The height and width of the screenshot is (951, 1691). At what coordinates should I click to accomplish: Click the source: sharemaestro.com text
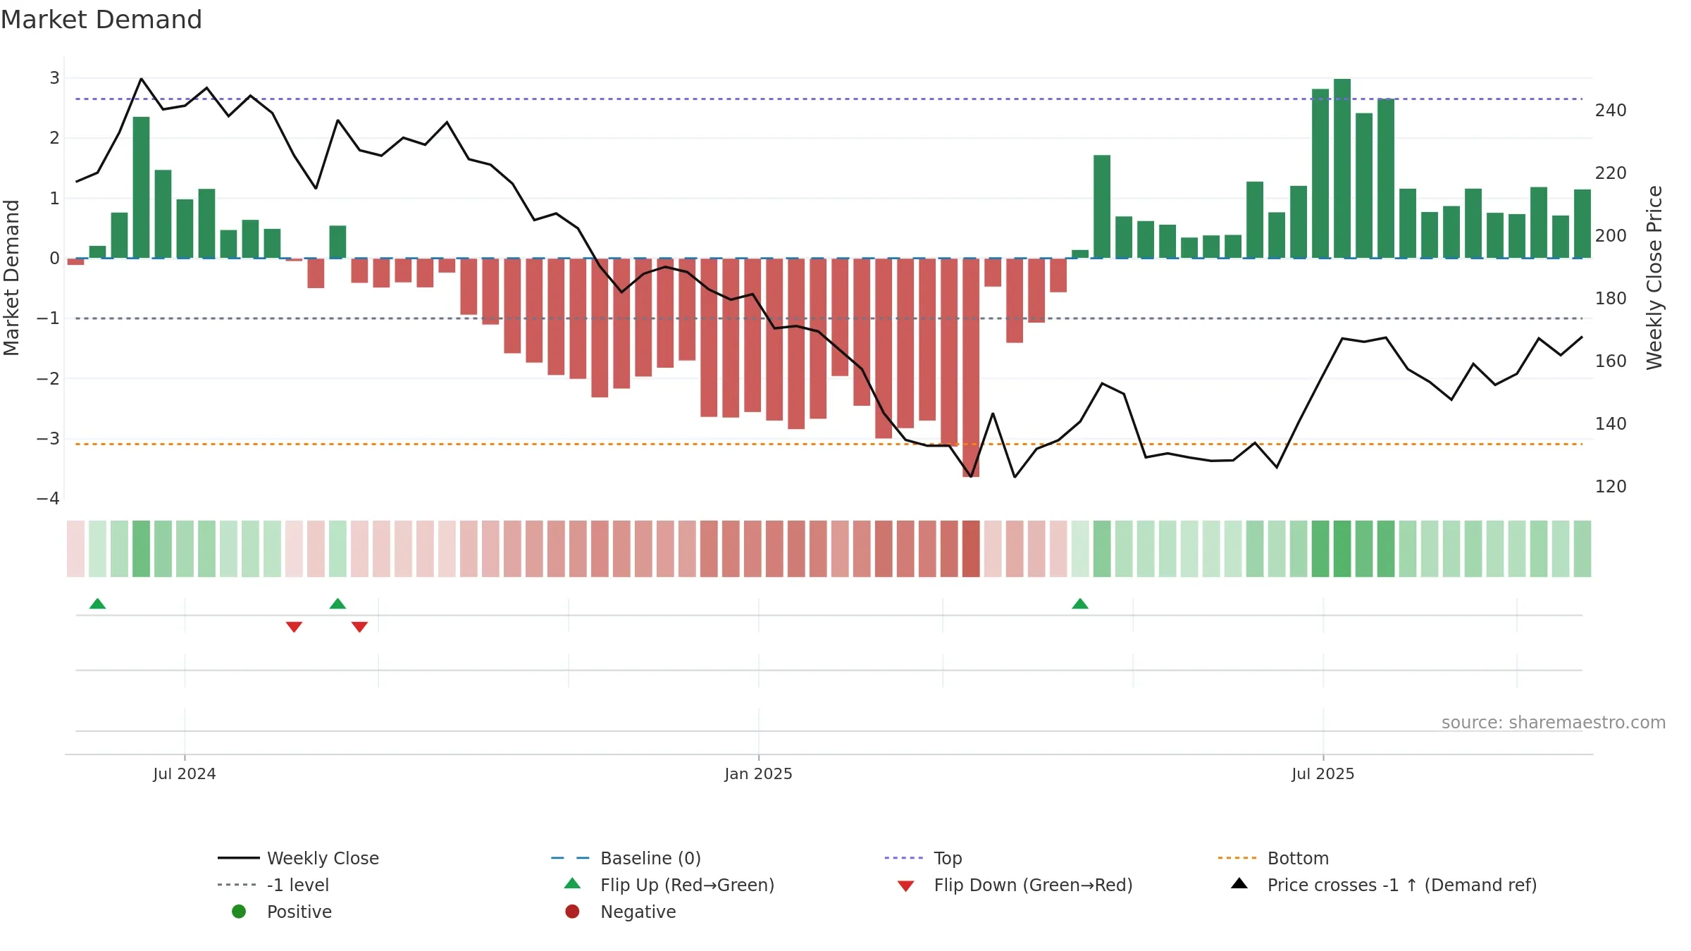(1554, 723)
